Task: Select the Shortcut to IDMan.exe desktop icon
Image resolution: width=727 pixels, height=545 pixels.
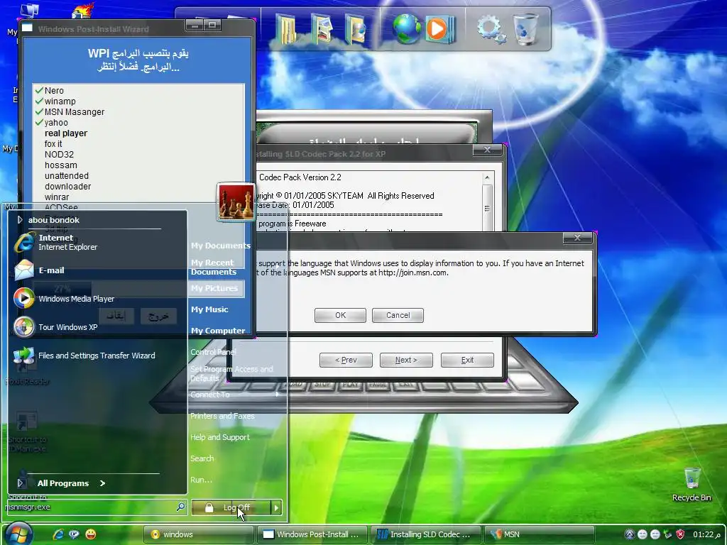Action: [x=27, y=432]
